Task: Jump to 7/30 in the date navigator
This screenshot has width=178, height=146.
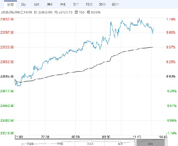Action: click(x=60, y=144)
